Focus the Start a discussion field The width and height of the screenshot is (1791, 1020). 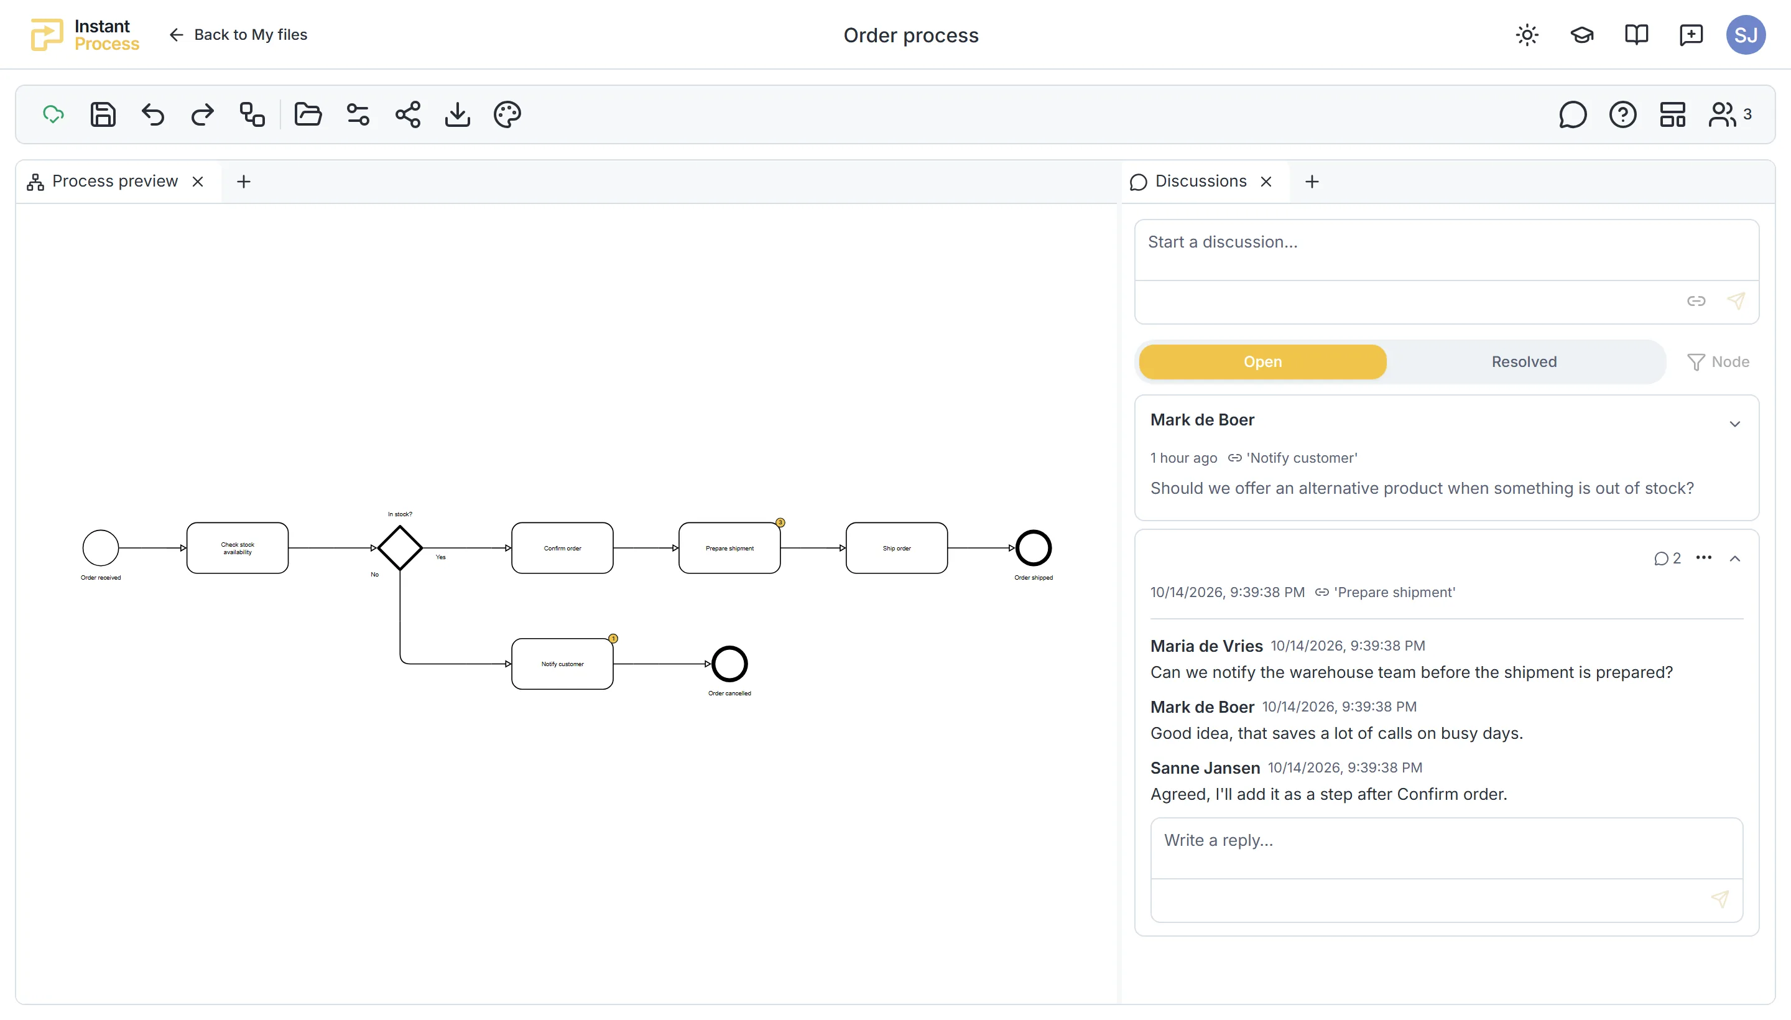click(x=1446, y=250)
